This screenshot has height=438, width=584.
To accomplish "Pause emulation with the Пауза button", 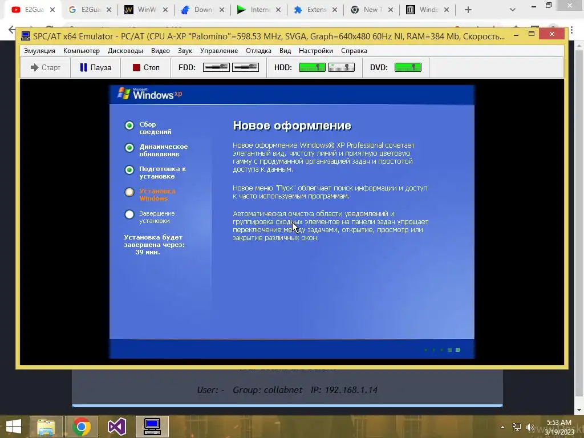I will point(95,67).
